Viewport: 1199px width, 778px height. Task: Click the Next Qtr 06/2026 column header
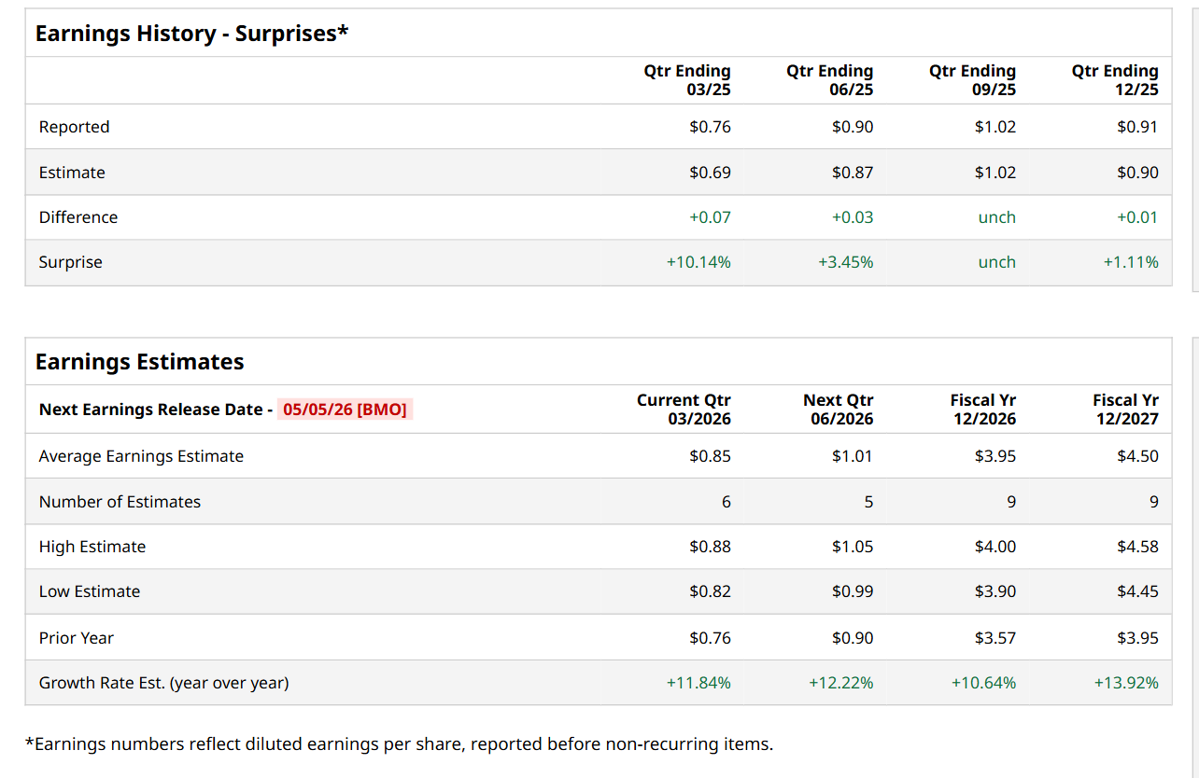[839, 410]
